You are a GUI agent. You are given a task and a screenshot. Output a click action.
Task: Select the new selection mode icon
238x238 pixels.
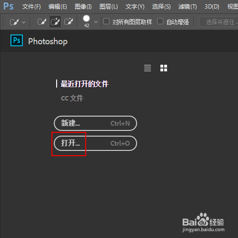pyautogui.click(x=41, y=21)
